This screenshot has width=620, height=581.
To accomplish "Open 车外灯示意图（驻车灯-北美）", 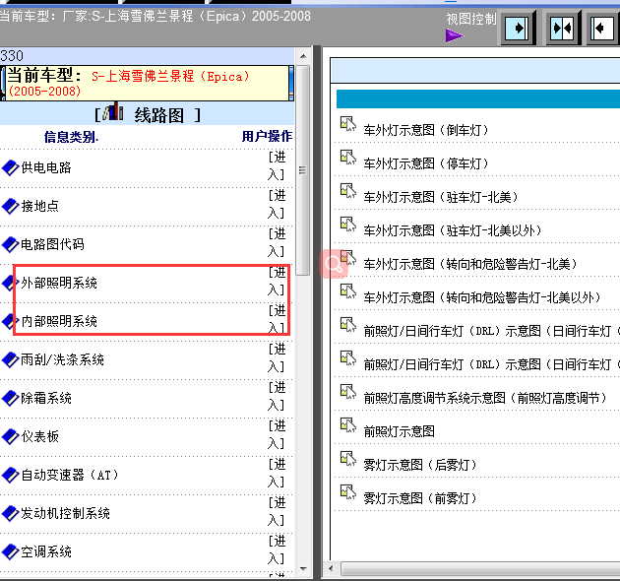I will pos(441,197).
